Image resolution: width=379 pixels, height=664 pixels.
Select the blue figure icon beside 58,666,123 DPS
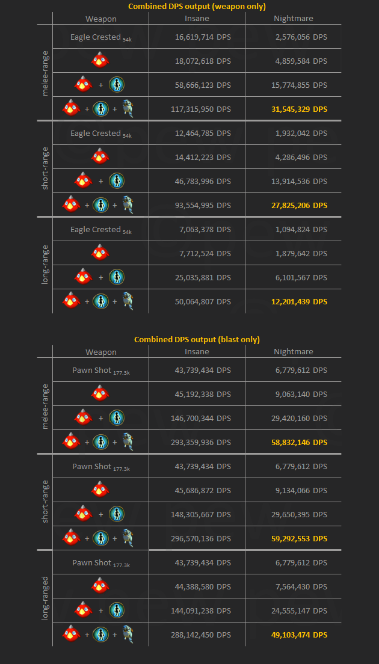coord(117,85)
